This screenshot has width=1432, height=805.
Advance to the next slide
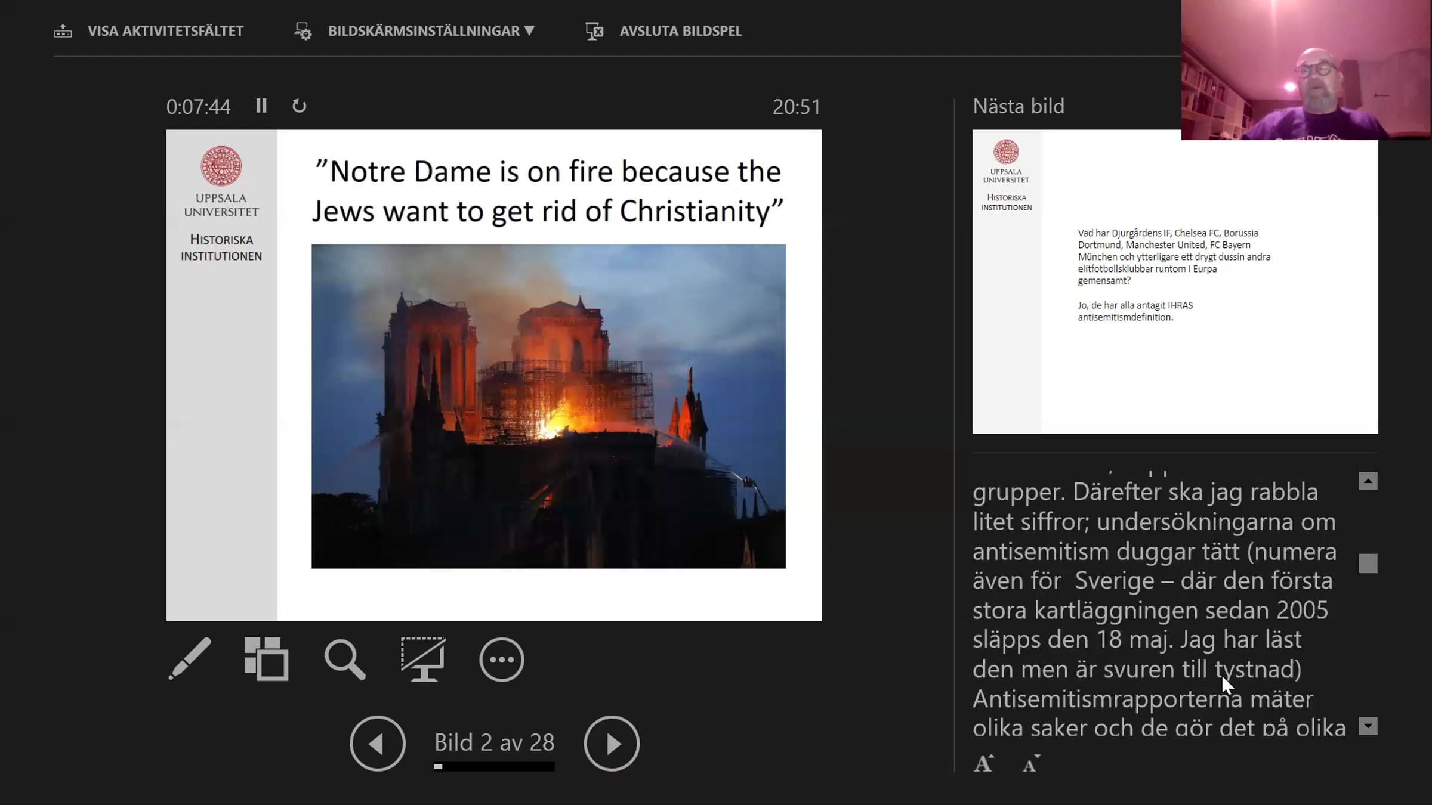pyautogui.click(x=612, y=744)
